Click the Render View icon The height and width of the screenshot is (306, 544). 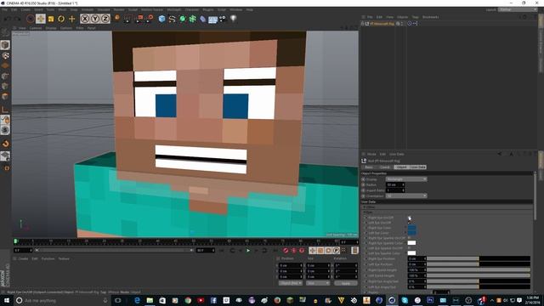pos(127,19)
